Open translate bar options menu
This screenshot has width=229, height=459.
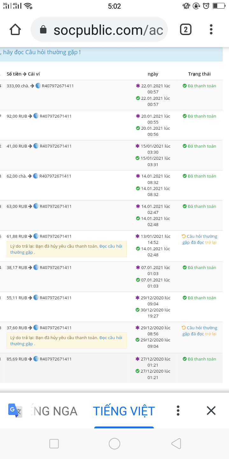(x=178, y=411)
